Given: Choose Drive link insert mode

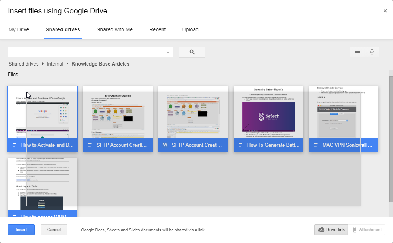Looking at the screenshot, I should click(x=331, y=230).
